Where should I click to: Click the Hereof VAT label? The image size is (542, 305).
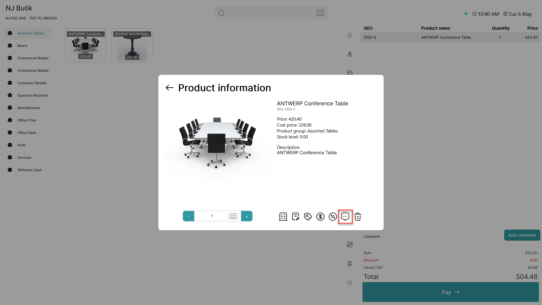tap(373, 268)
